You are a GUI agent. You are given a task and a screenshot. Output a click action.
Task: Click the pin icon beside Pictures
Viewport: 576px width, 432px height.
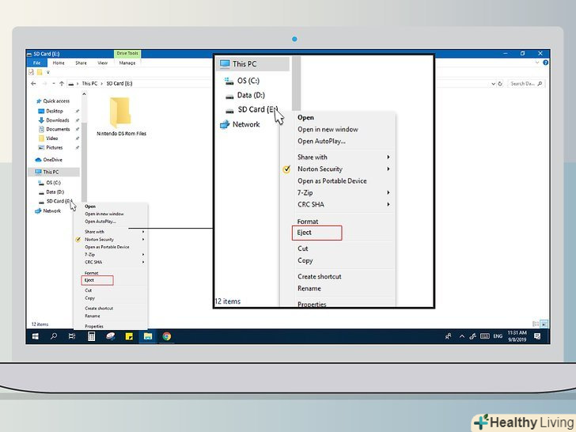pos(78,148)
